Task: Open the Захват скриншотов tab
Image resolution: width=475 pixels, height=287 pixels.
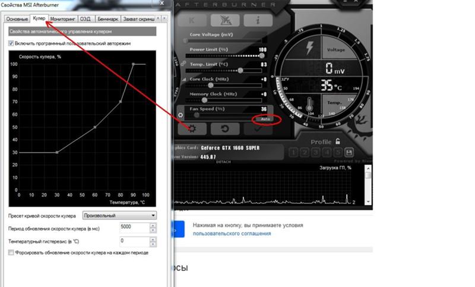Action: (138, 19)
